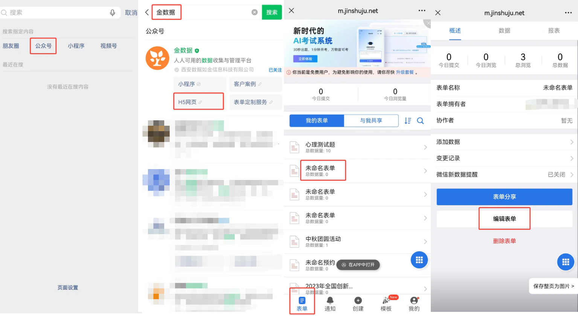Click 取消 to cancel search
Screen dimensions: 578x316
click(x=131, y=13)
